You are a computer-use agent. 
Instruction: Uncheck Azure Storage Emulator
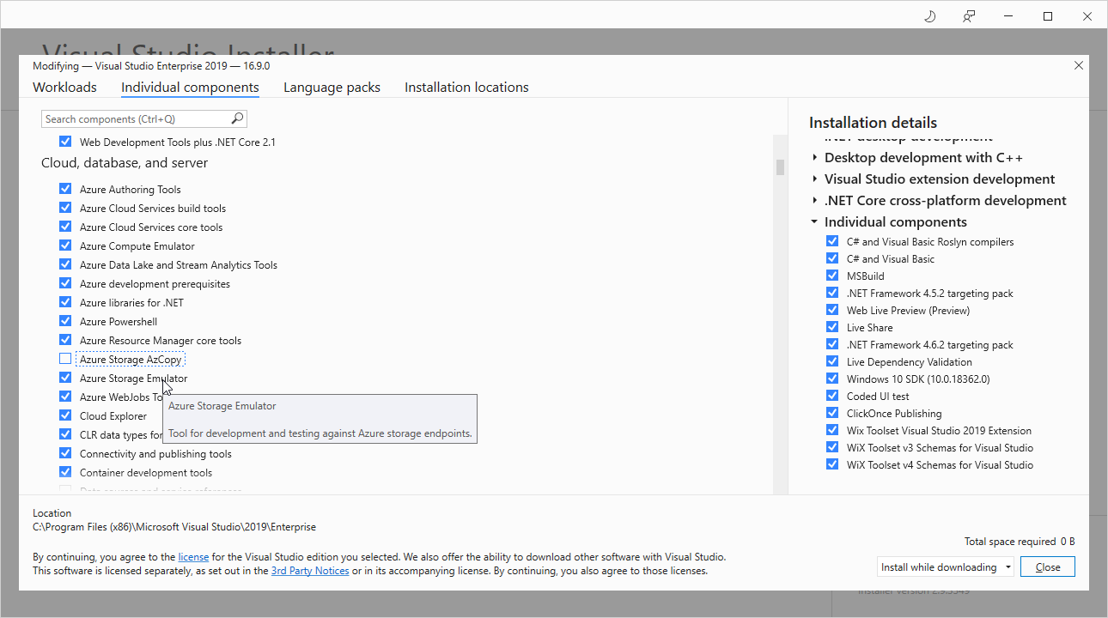tap(65, 378)
